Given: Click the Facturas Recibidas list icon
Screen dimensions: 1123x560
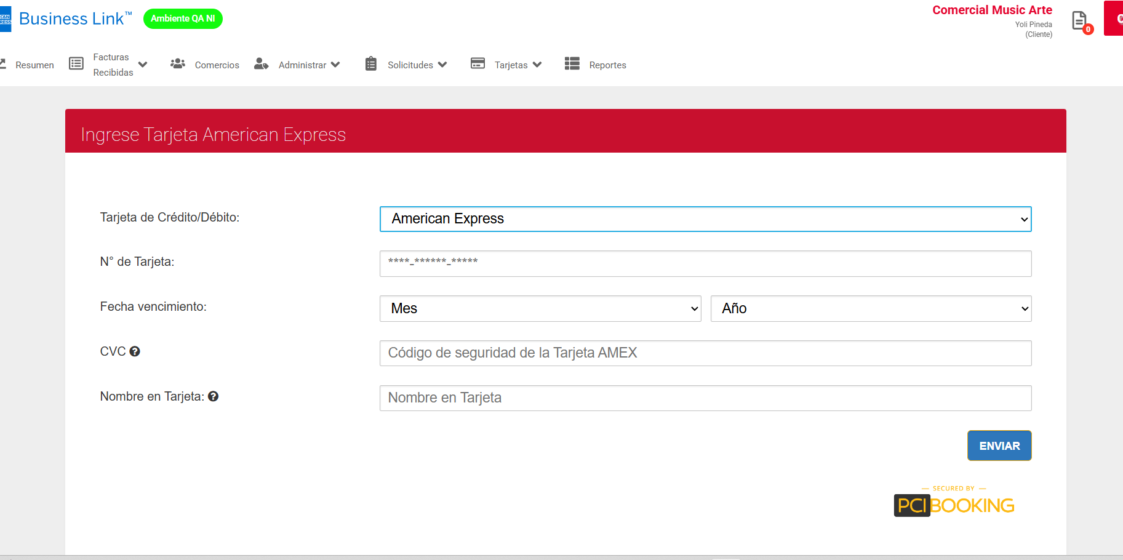Looking at the screenshot, I should click(76, 63).
